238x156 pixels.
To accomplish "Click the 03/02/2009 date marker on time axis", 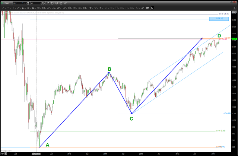I will (36, 153).
